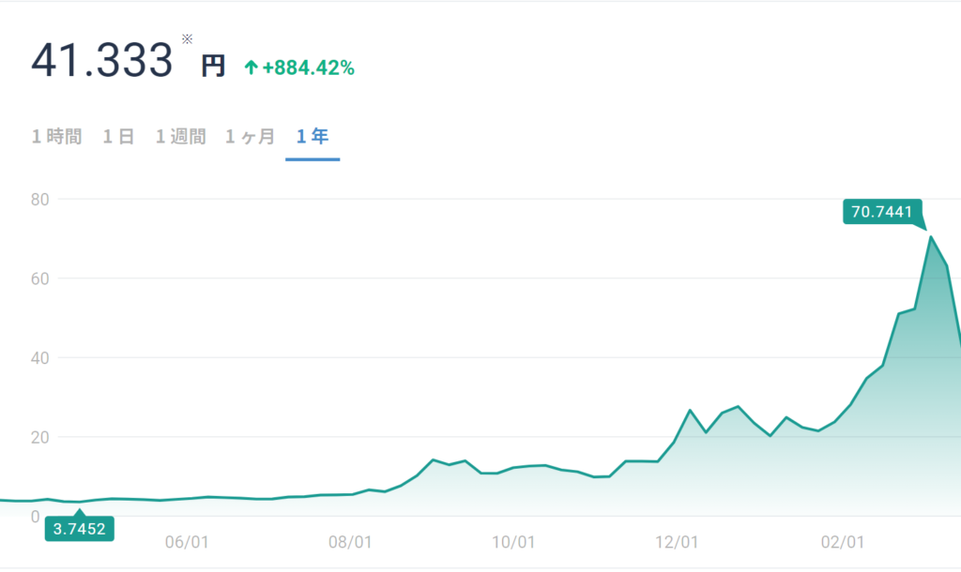Switch to the 1時間 time range tab

pos(56,137)
